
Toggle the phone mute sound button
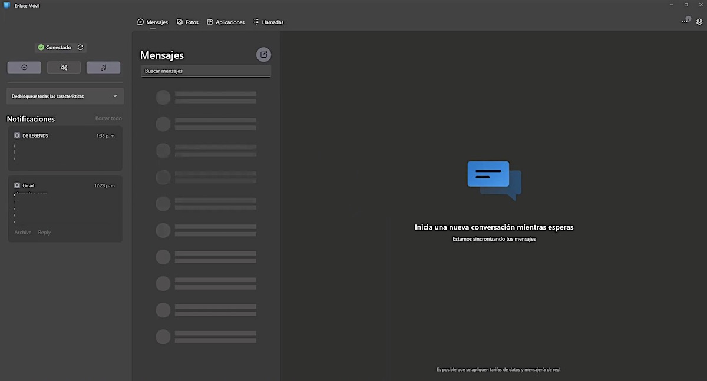coord(64,68)
